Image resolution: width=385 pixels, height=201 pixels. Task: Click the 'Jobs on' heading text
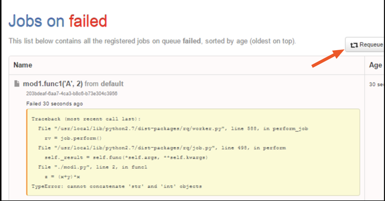36,21
